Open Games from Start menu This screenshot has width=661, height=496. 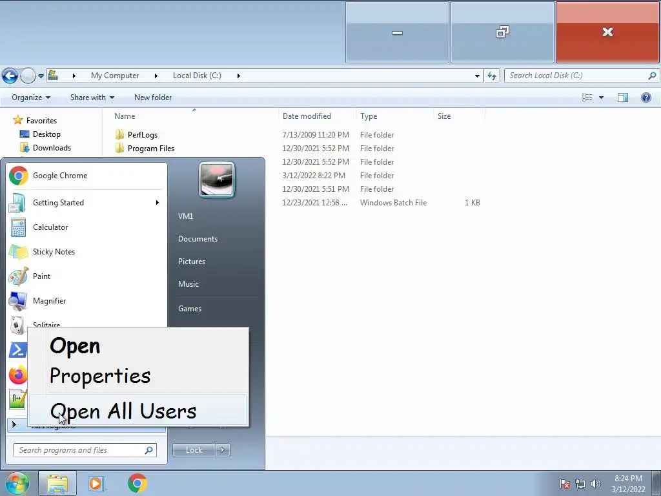click(x=190, y=309)
